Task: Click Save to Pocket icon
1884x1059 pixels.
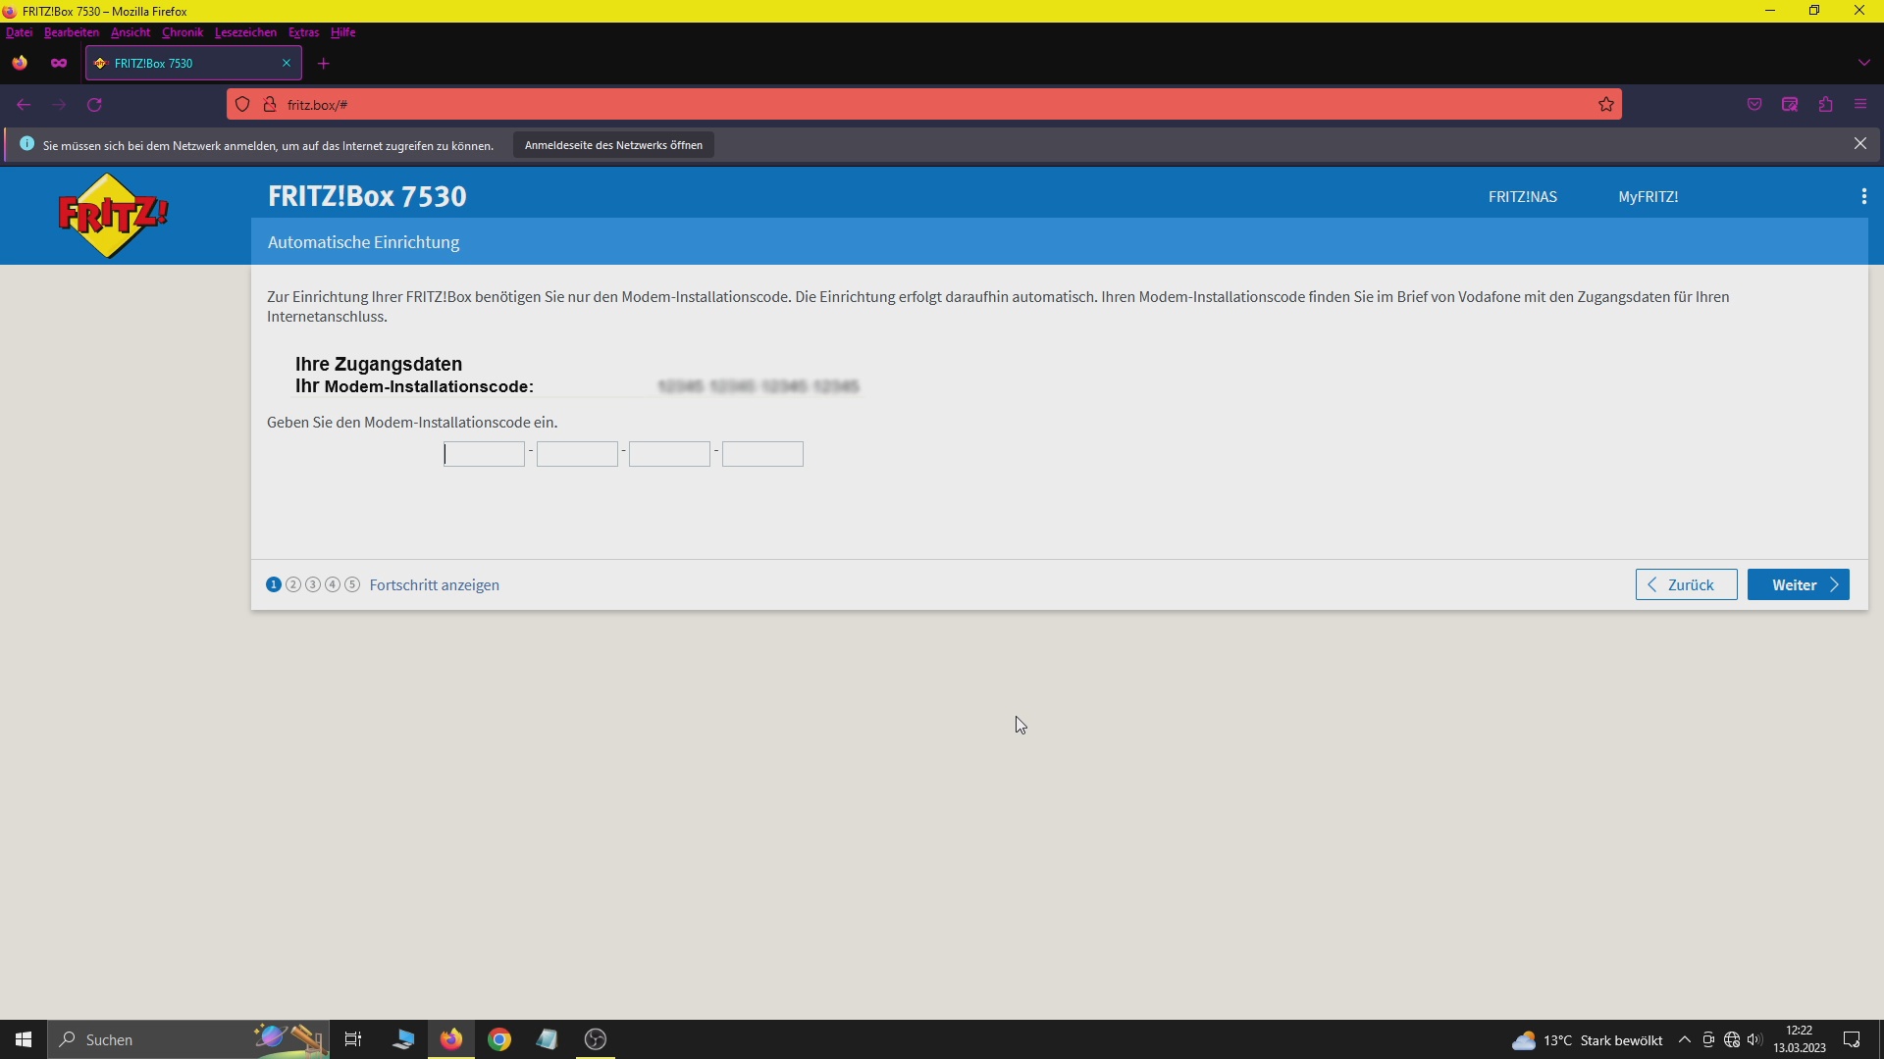Action: pos(1754,105)
